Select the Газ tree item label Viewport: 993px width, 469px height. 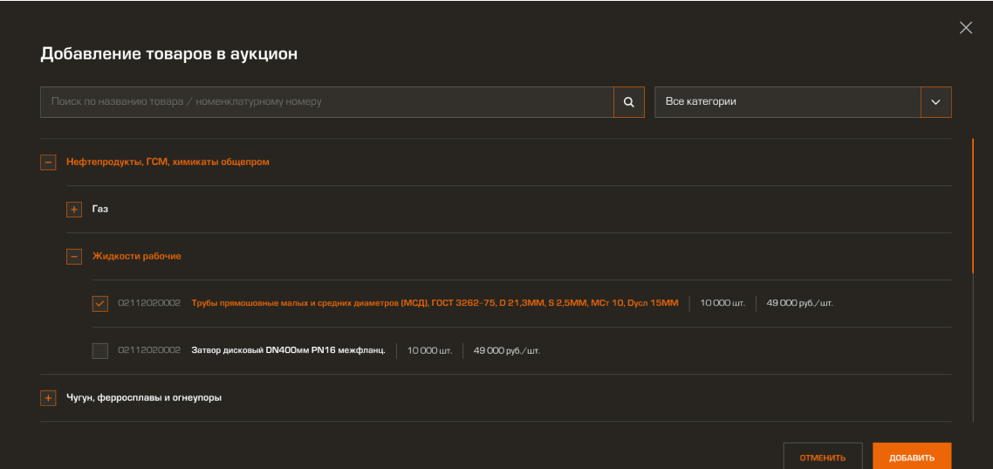pos(100,210)
